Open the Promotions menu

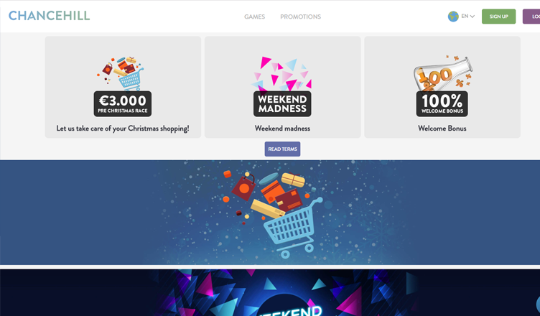(x=300, y=17)
